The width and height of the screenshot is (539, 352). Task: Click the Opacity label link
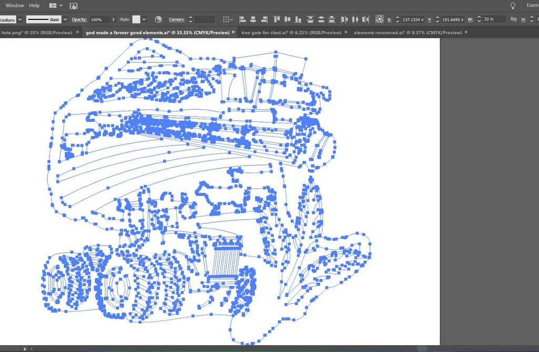[79, 19]
